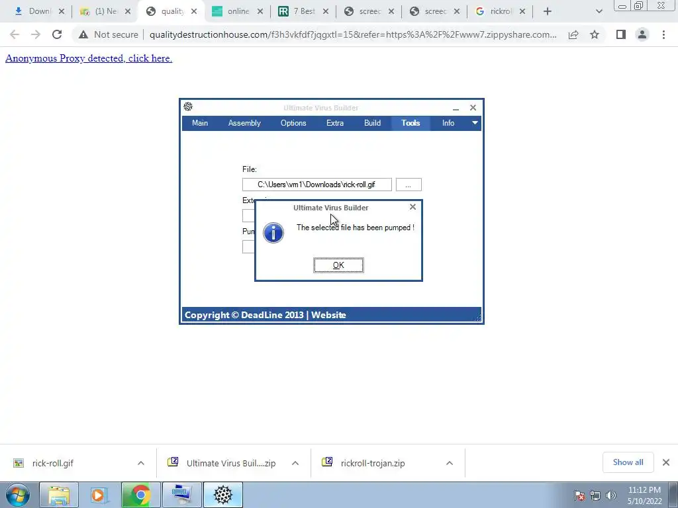Open the Assembly tab

pos(244,123)
